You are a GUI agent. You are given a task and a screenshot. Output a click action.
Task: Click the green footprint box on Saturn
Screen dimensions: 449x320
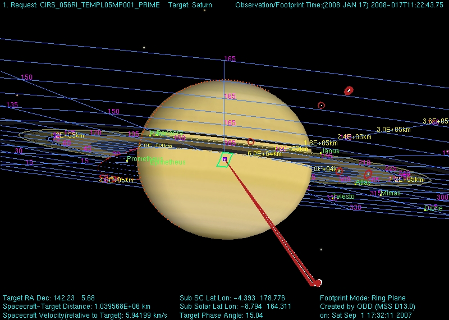pyautogui.click(x=225, y=160)
